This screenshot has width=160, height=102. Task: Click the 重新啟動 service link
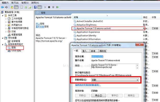[x=40, y=27]
